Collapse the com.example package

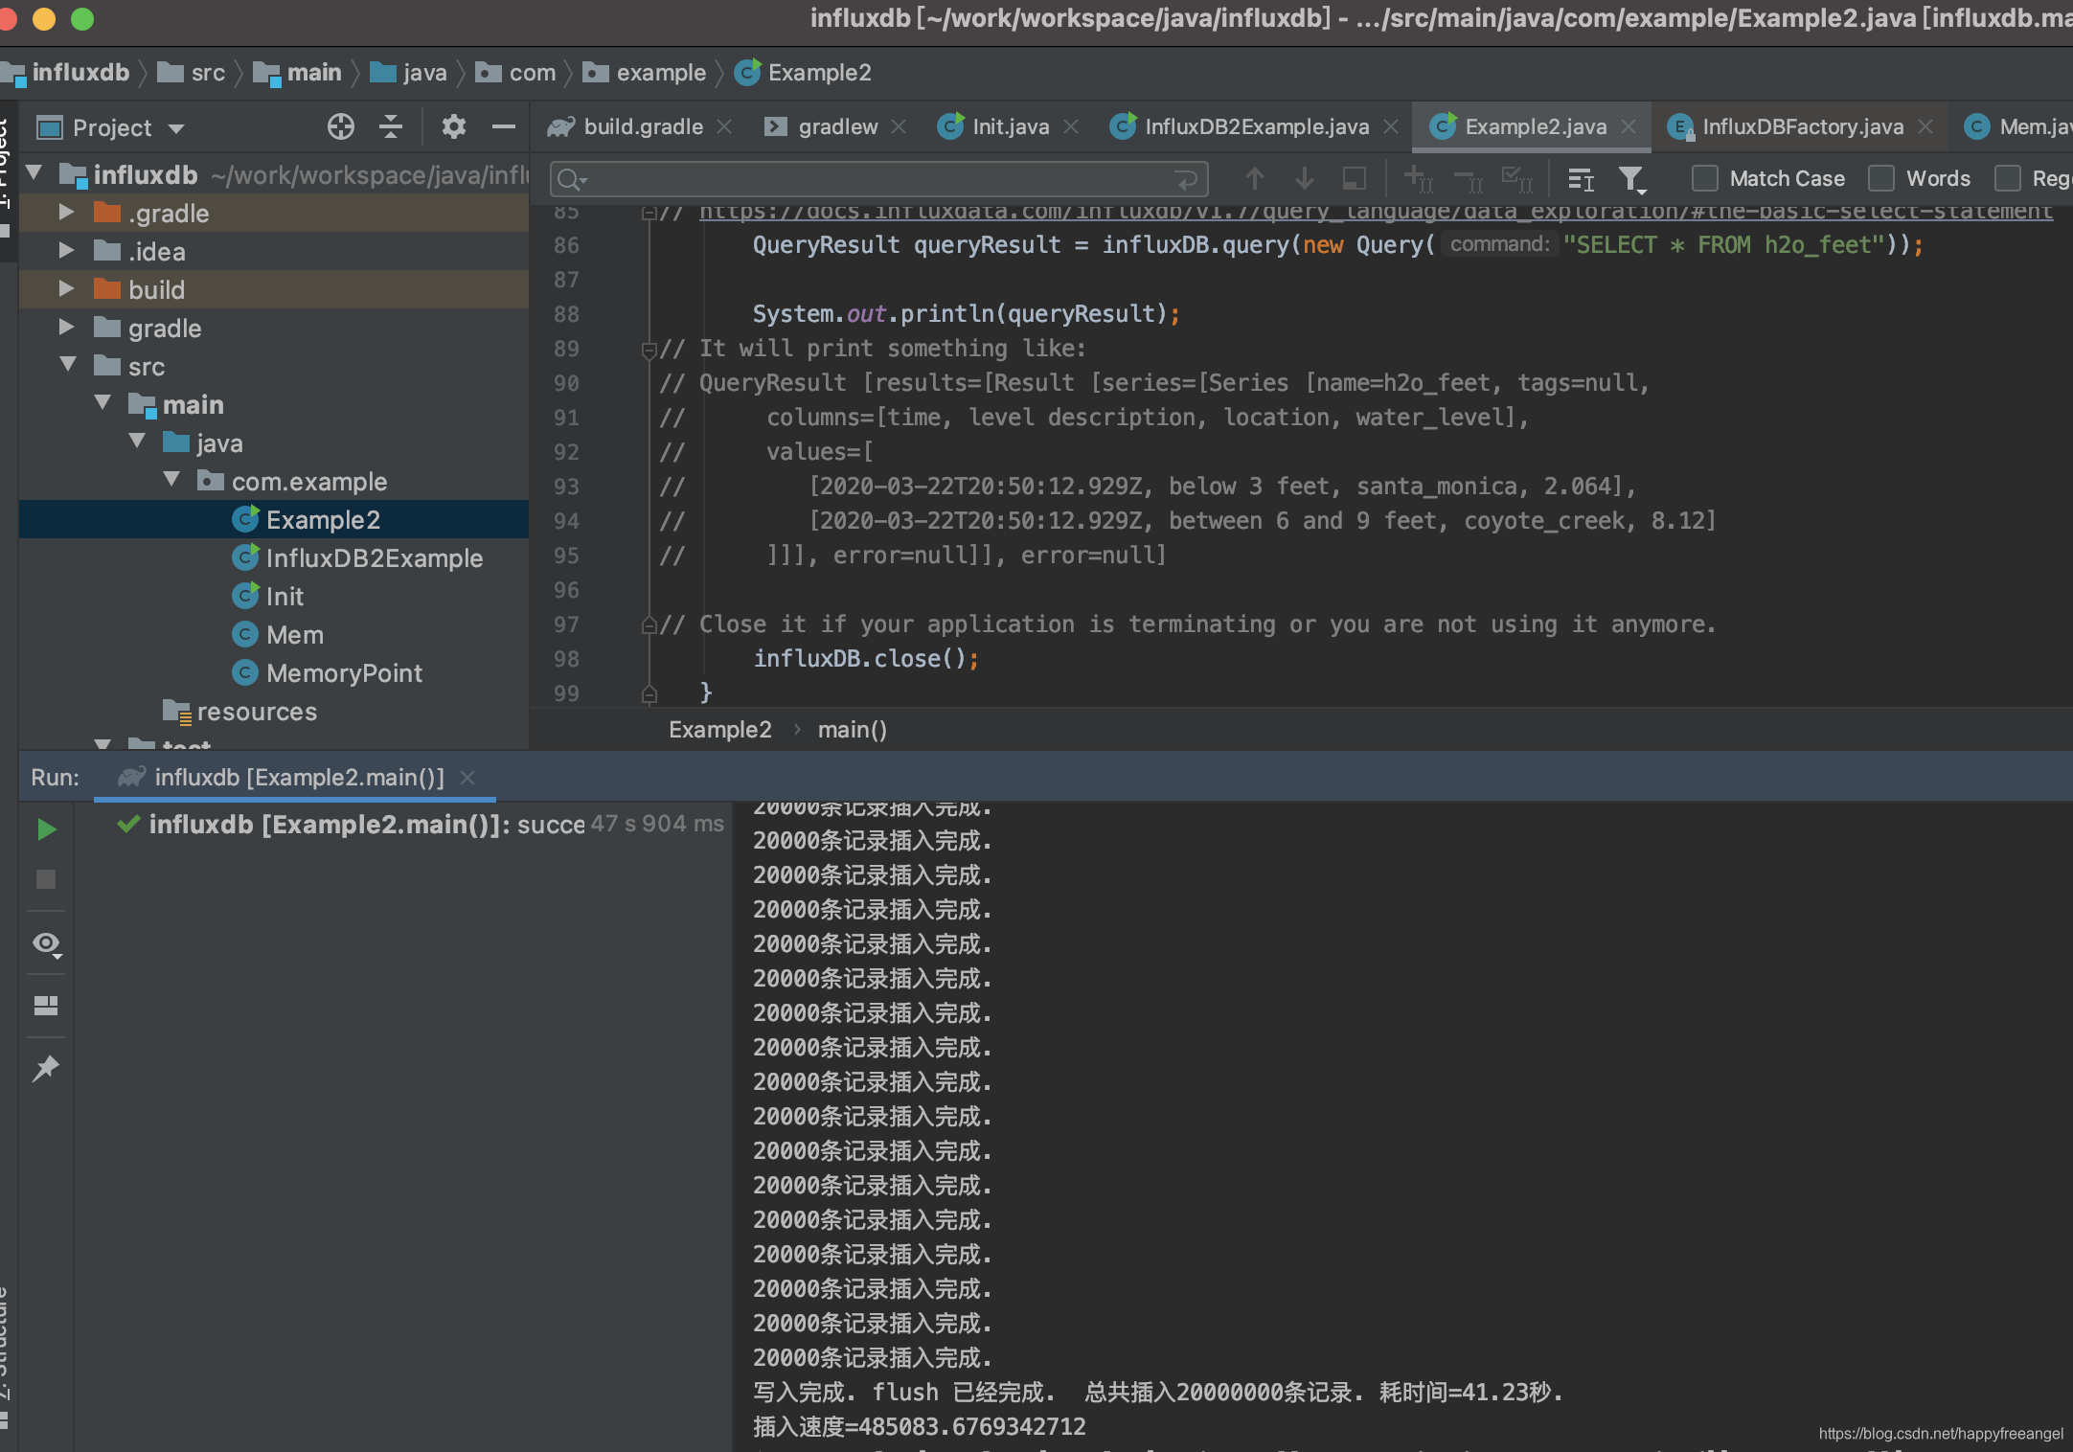[171, 480]
